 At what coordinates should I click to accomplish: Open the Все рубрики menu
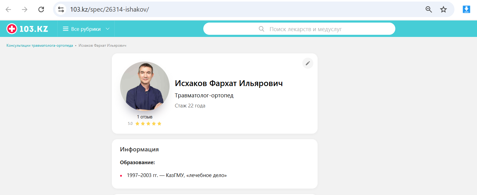coord(86,29)
